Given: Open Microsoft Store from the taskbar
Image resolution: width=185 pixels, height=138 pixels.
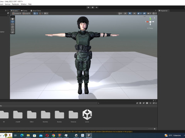Looking at the screenshot, I should pos(35,135).
